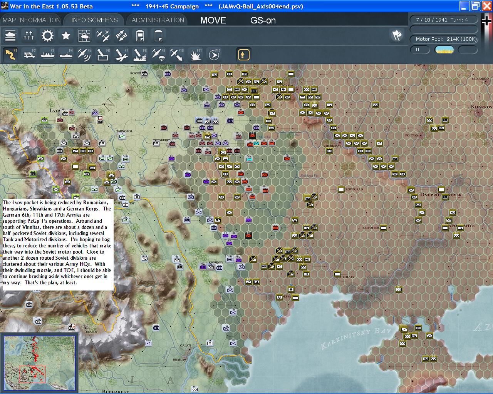The width and height of the screenshot is (493, 394).
Task: Click the Rovno city label on map
Action: click(x=136, y=73)
